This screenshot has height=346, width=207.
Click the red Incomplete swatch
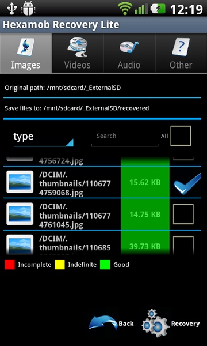[x=10, y=265]
